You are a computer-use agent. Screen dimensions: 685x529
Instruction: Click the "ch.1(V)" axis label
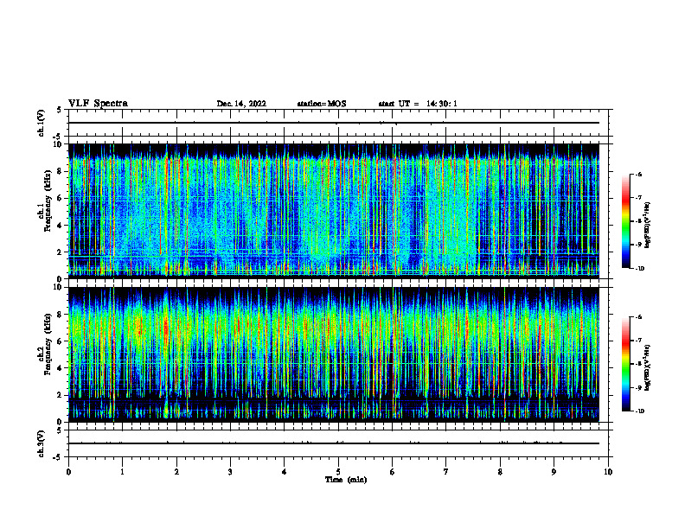(x=42, y=123)
